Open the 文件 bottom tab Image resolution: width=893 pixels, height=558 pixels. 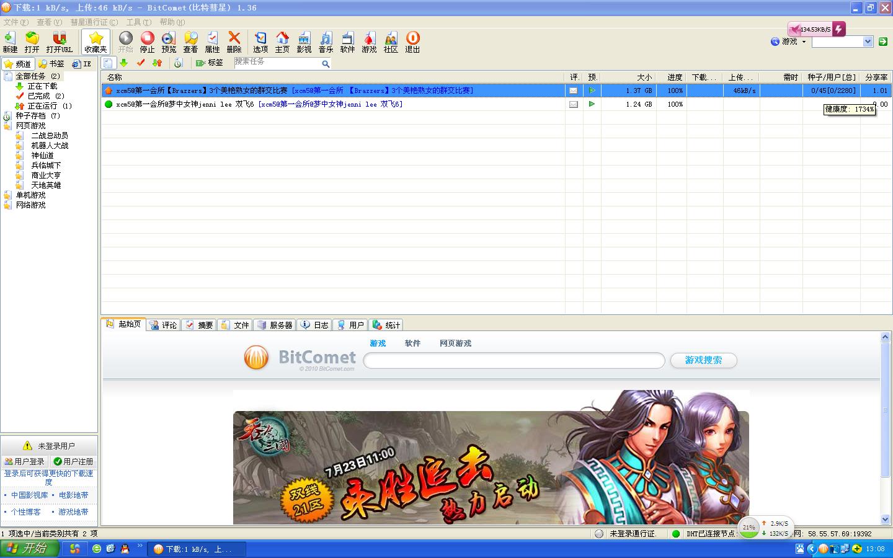[235, 325]
